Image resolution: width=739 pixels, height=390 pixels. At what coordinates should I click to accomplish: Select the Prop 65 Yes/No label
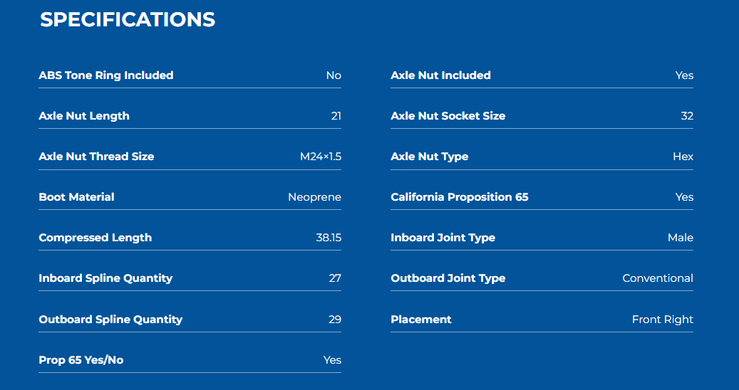click(x=81, y=360)
